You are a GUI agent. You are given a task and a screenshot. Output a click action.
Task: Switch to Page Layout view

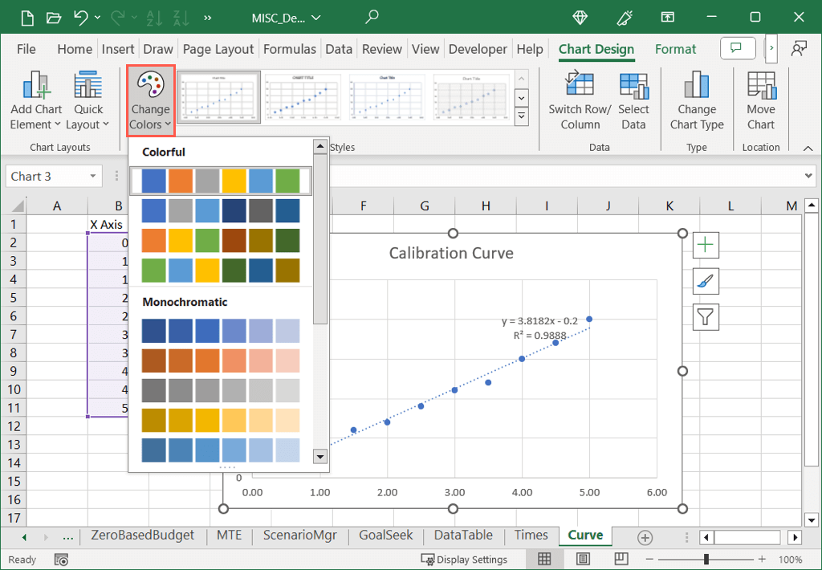tap(584, 559)
